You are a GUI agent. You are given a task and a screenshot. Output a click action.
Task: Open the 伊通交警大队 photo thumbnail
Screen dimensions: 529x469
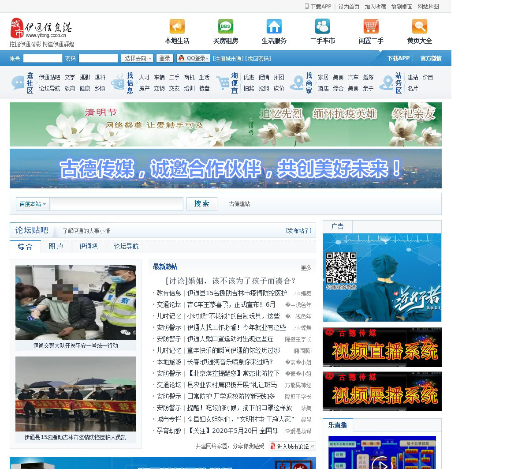[76, 302]
